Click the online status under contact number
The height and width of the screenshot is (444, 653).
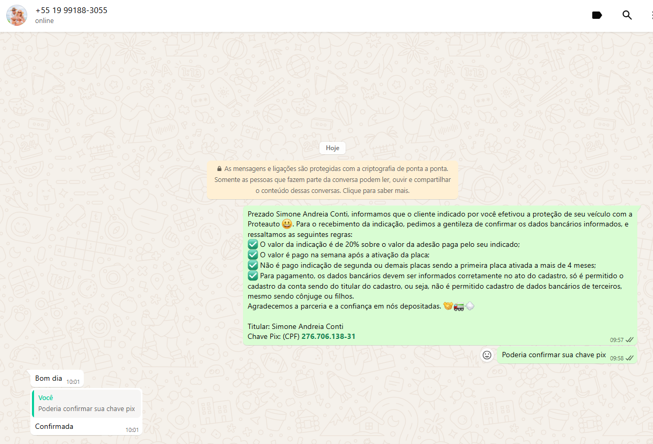(x=45, y=21)
